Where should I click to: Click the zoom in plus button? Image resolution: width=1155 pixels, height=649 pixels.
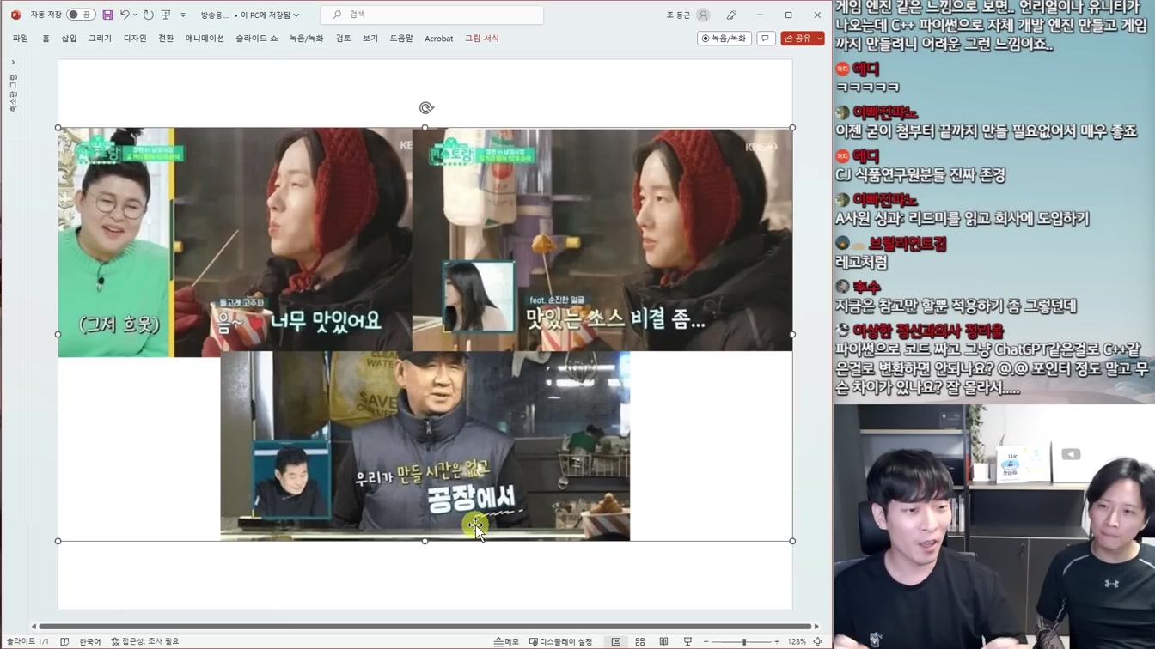point(777,641)
